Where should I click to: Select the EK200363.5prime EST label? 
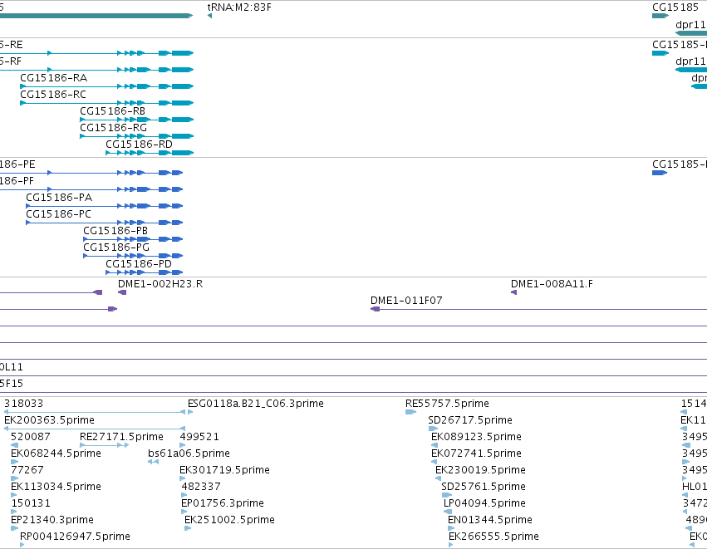pyautogui.click(x=49, y=420)
